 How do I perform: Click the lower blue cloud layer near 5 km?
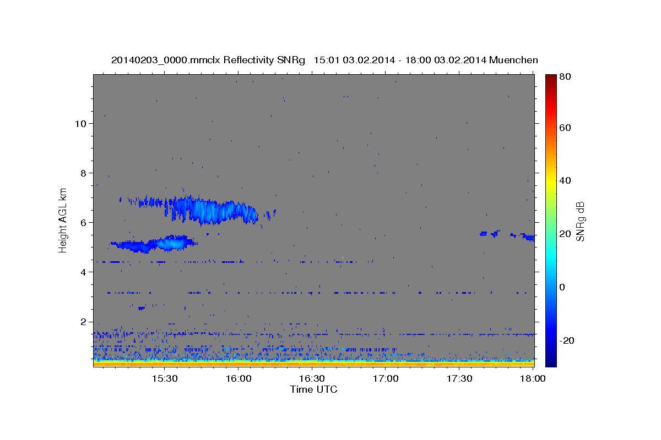click(153, 244)
